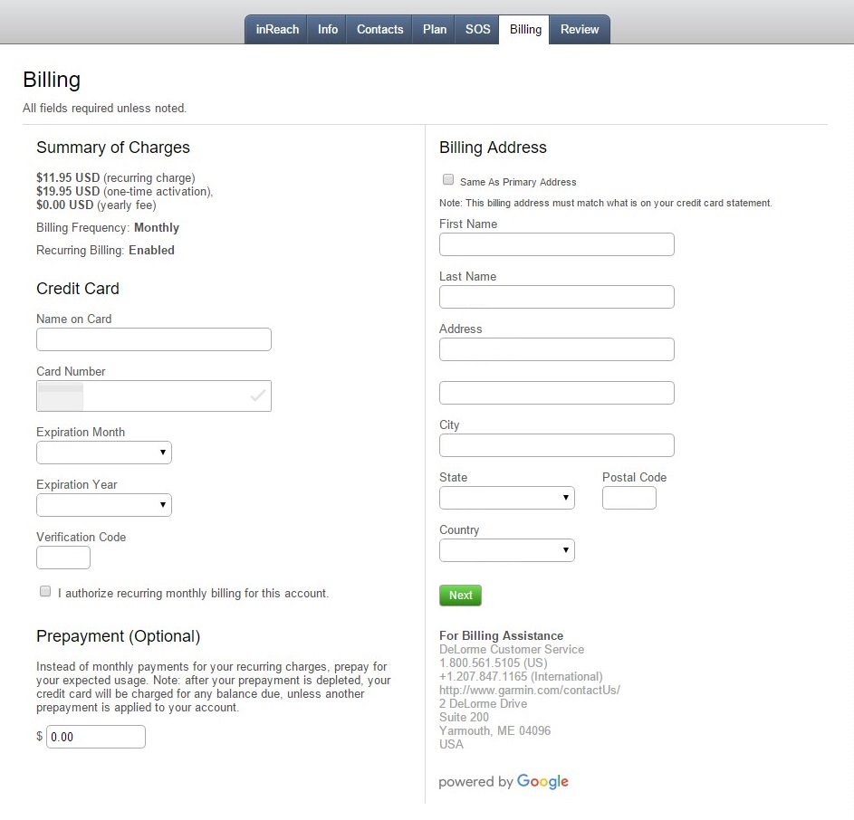
Task: Click the "Enabled" recurring billing value
Action: (x=151, y=250)
